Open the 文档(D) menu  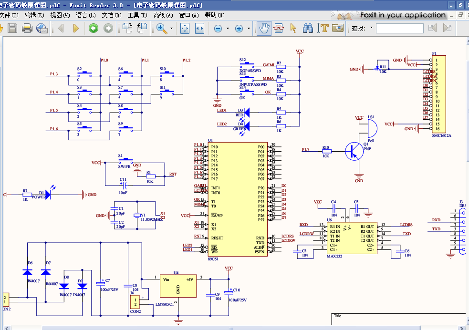click(112, 15)
